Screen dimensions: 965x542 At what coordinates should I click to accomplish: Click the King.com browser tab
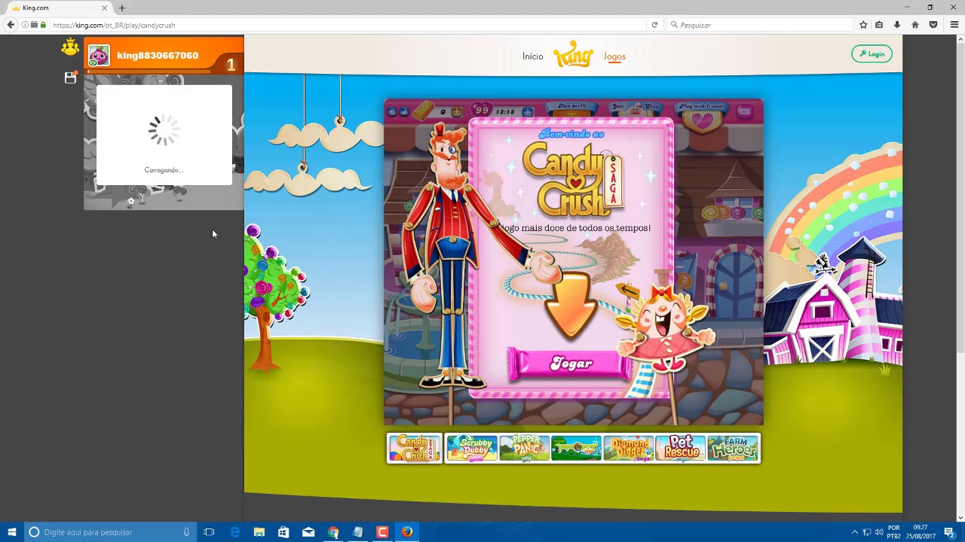59,8
